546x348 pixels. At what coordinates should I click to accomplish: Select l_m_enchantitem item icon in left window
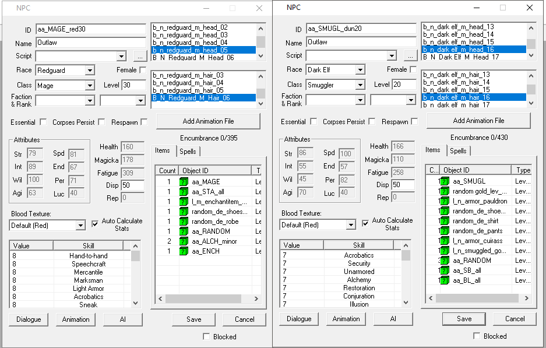pos(184,202)
